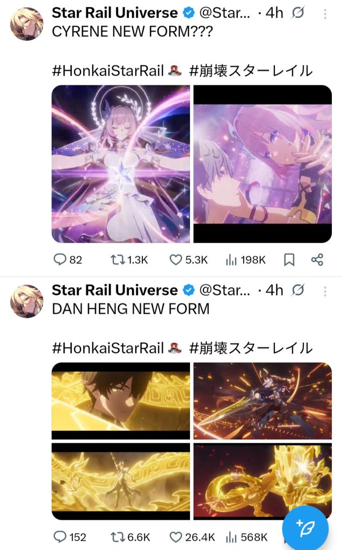
Task: Open more options for the Dan Heng tweet
Action: pyautogui.click(x=325, y=291)
